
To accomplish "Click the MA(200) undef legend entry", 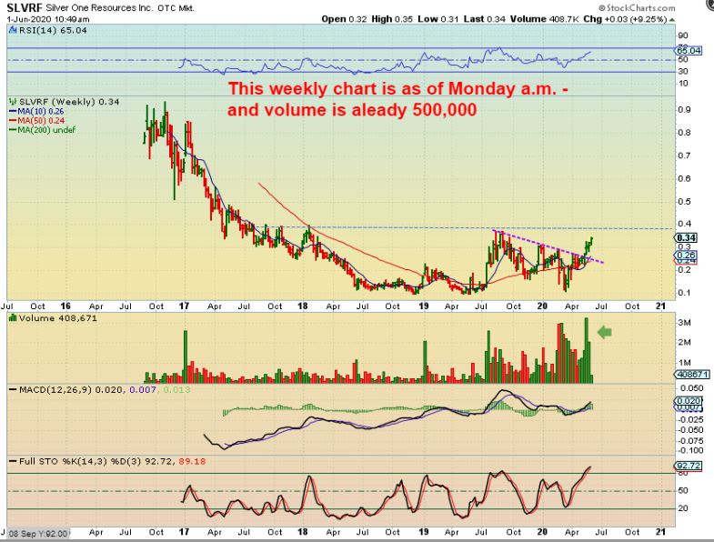I will 42,129.
